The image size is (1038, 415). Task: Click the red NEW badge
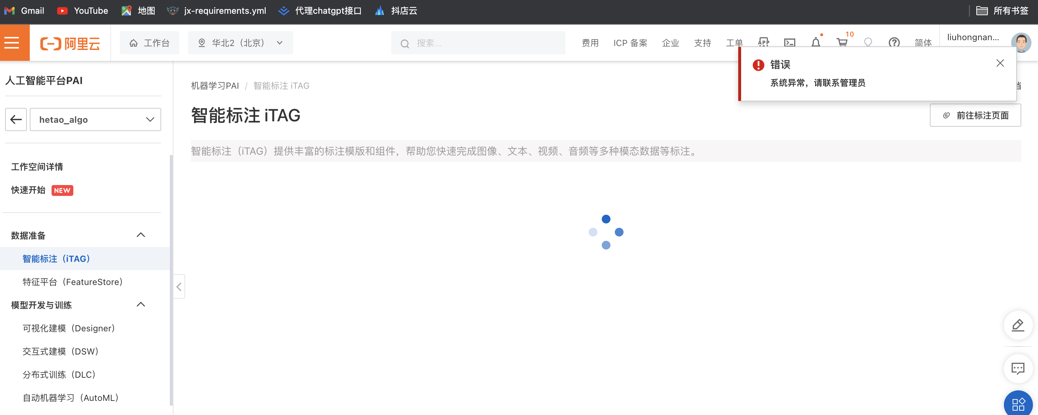(x=62, y=190)
